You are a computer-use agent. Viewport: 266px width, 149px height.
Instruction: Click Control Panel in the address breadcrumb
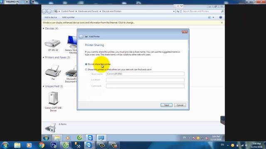tap(67, 11)
